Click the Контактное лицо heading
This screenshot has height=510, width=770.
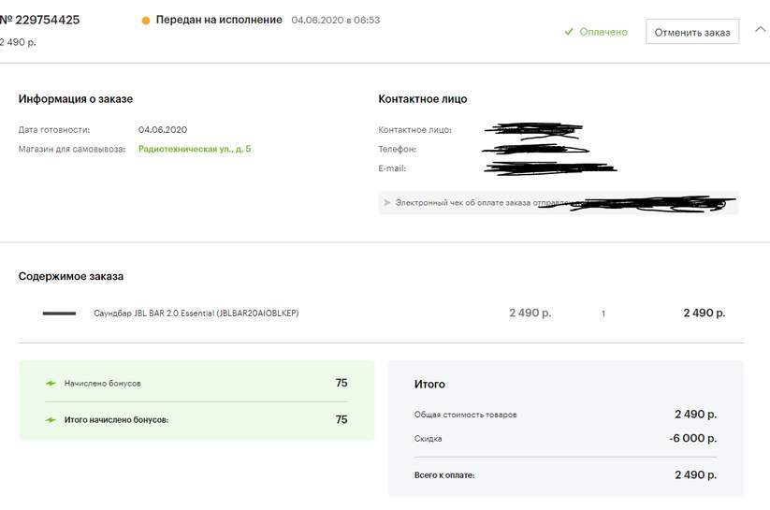pos(423,99)
